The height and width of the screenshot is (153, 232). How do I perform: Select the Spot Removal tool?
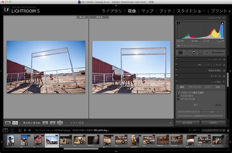[x=187, y=53]
